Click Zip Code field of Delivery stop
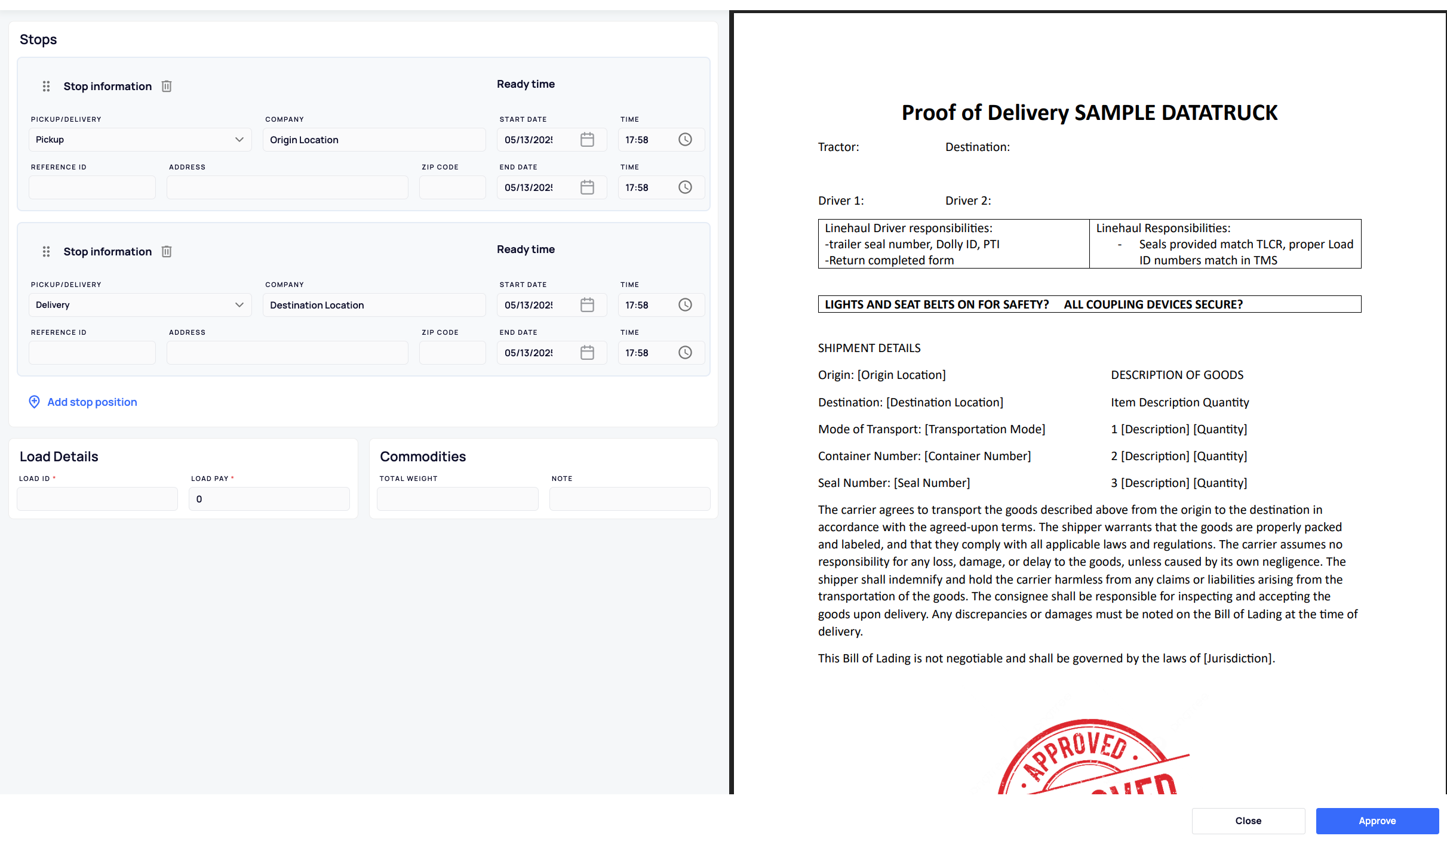Screen dimensions: 1447x848 (453, 353)
